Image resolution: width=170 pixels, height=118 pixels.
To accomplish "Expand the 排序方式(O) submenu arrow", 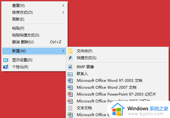I will click(x=63, y=12).
